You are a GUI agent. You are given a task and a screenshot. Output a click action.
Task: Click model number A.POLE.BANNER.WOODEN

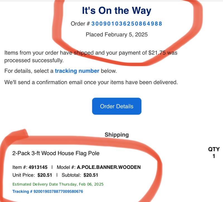tap(109, 167)
